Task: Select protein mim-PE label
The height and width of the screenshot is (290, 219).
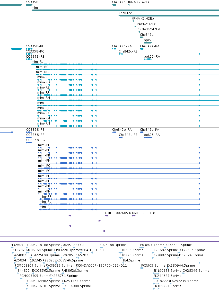Action: 44,150
